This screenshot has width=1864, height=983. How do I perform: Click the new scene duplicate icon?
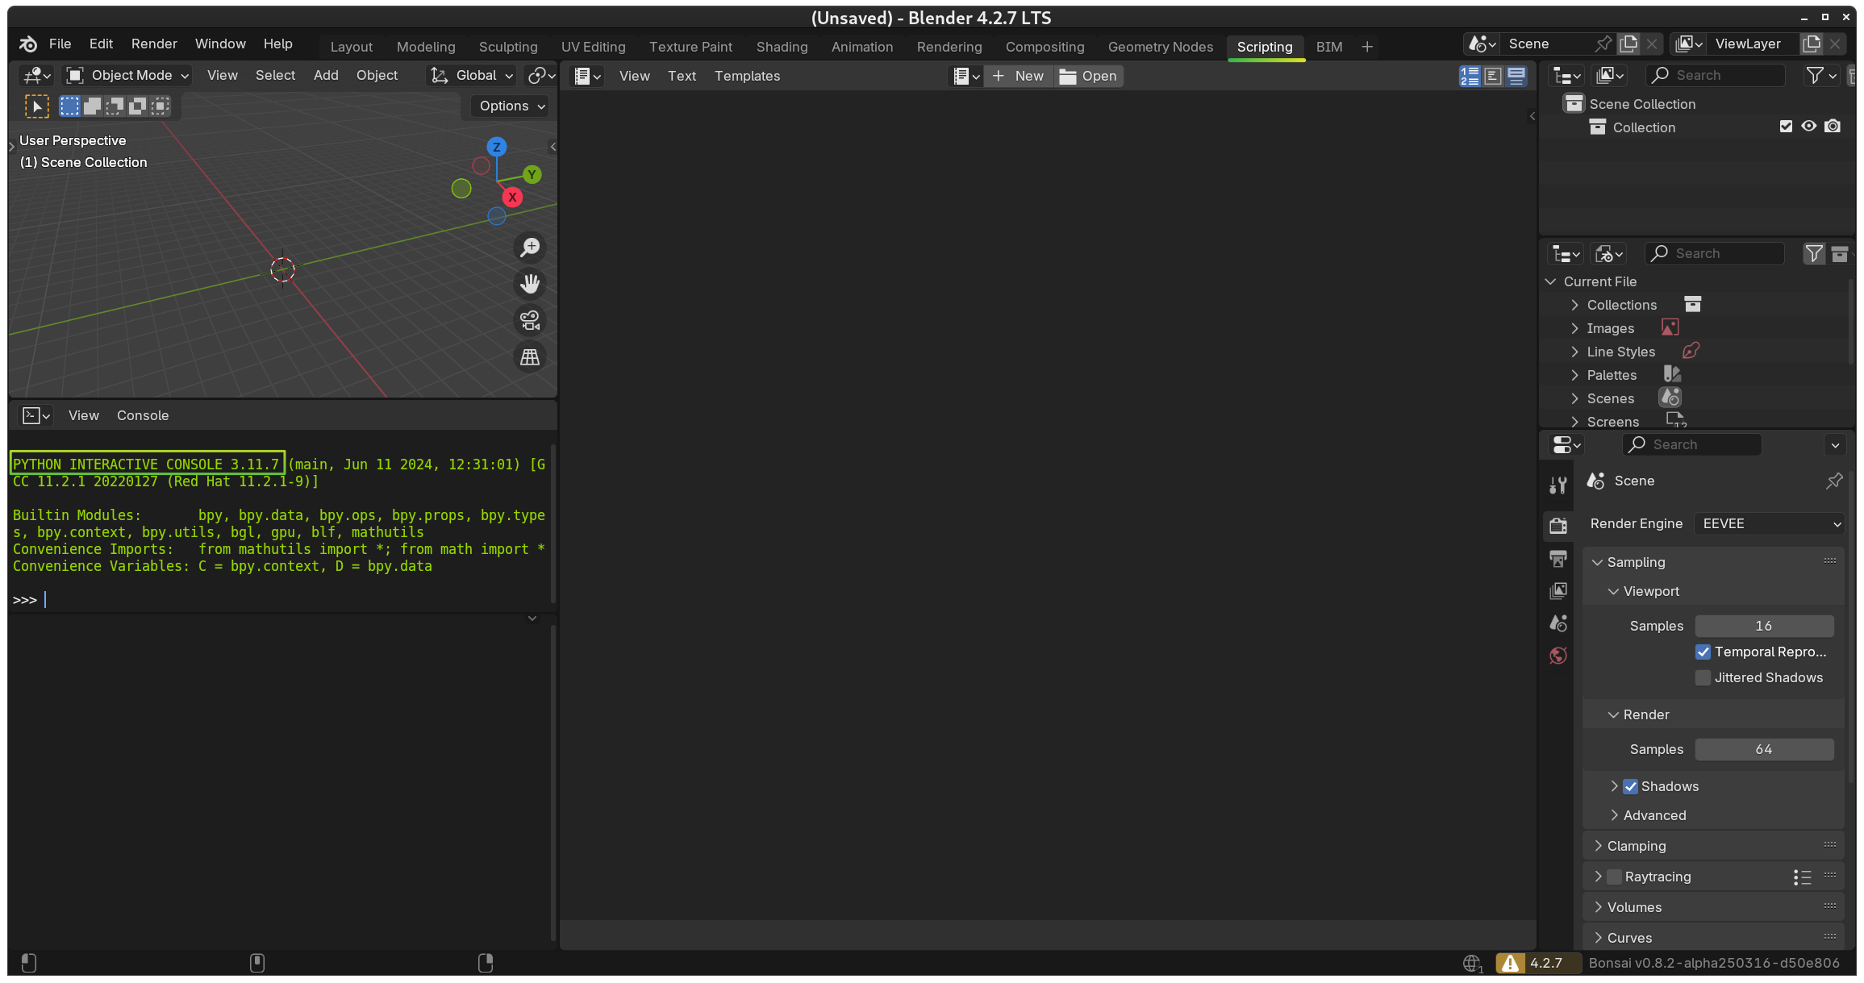click(1628, 44)
